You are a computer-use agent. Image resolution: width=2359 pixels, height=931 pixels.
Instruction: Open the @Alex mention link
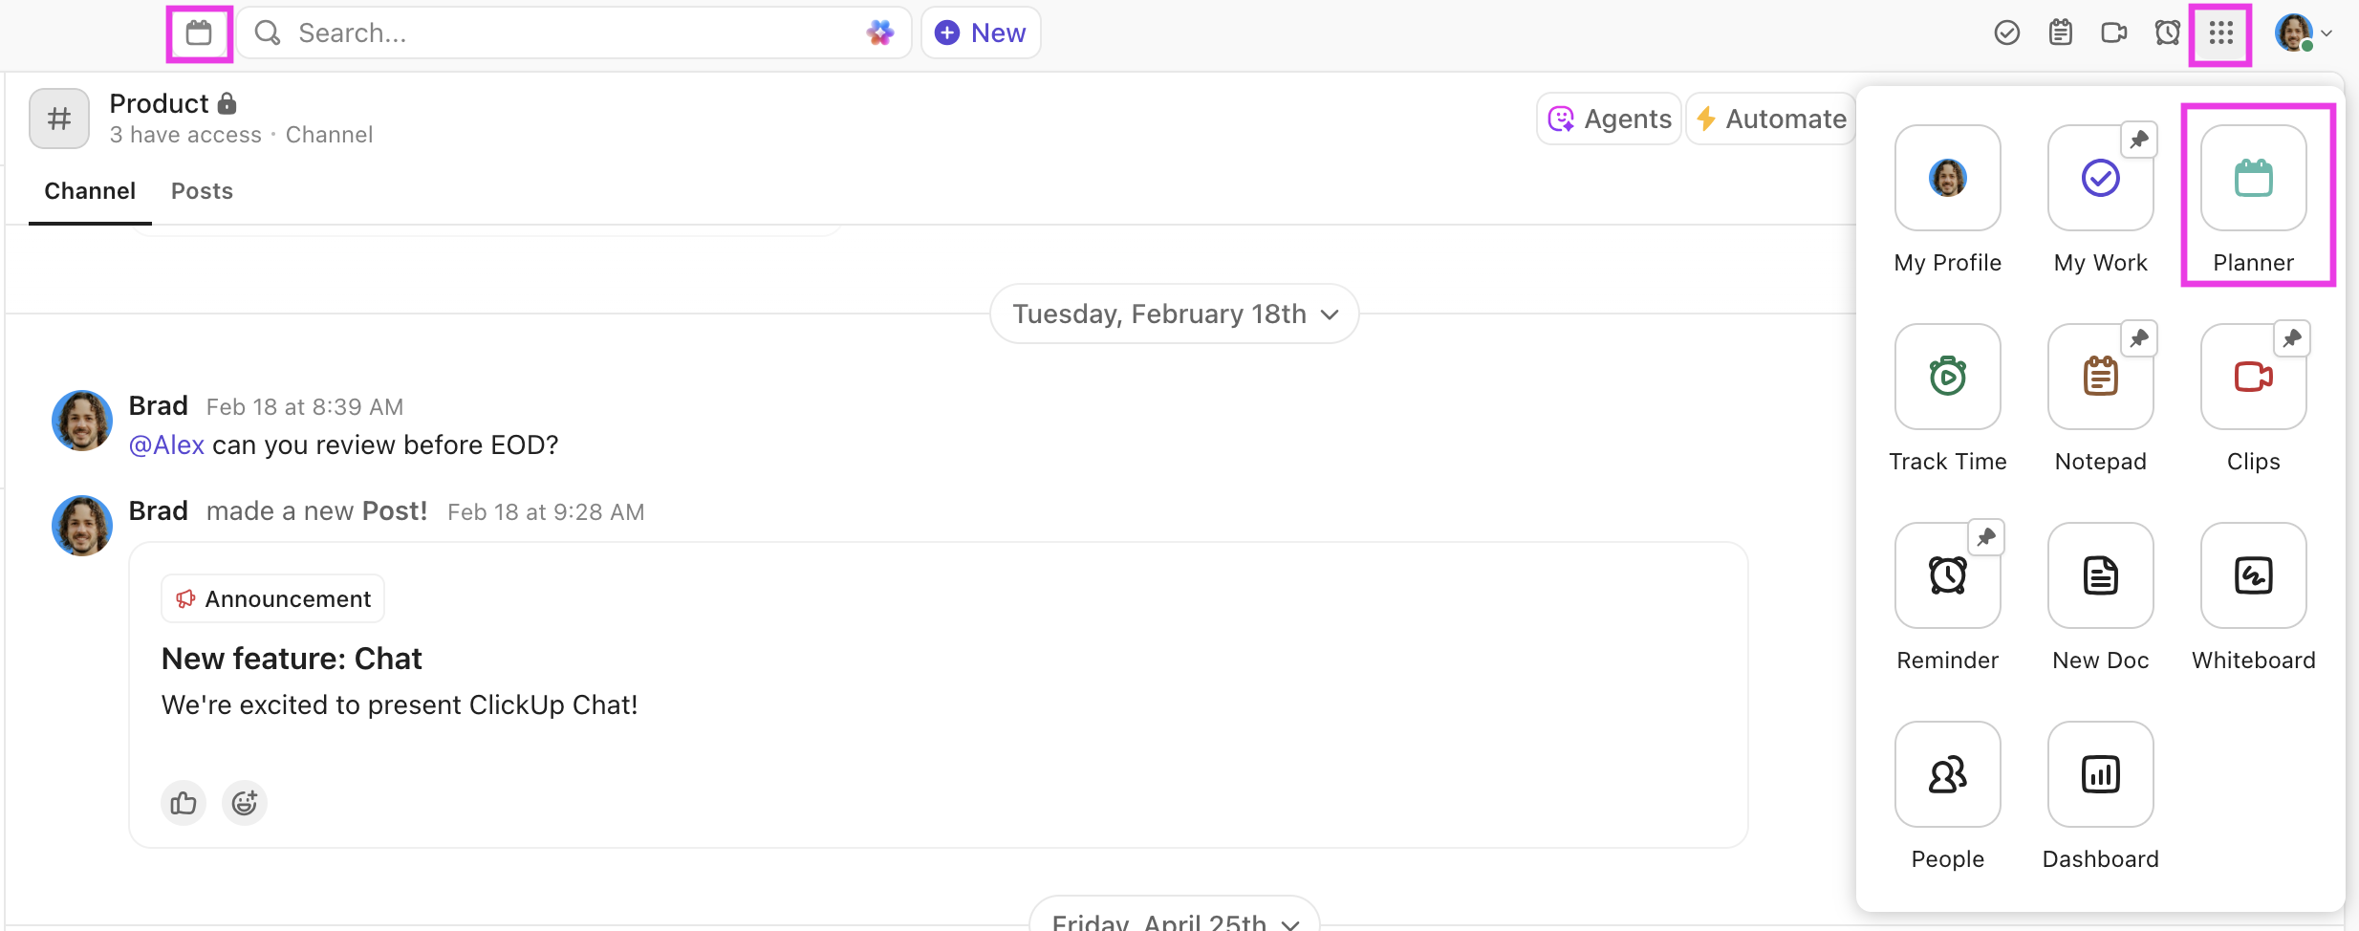point(166,444)
